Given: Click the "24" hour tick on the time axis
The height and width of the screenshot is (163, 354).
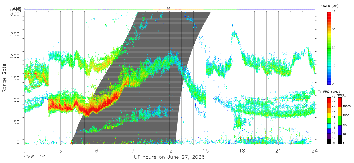Looking at the screenshot, I should click(x=315, y=151).
